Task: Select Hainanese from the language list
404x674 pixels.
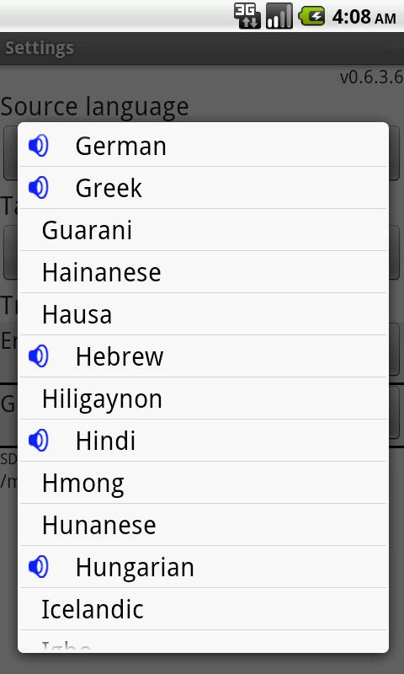Action: [x=204, y=272]
